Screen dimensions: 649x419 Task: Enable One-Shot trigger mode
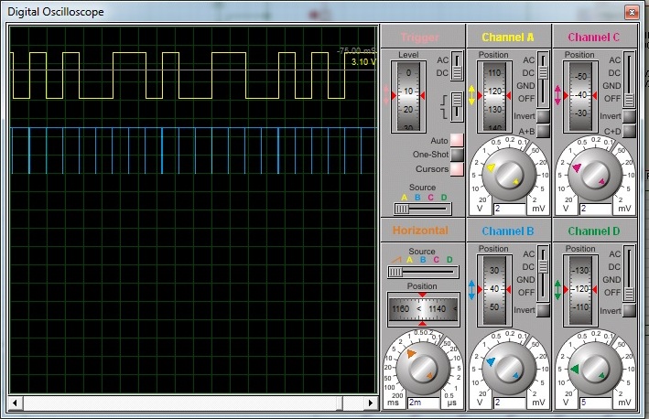(x=457, y=155)
